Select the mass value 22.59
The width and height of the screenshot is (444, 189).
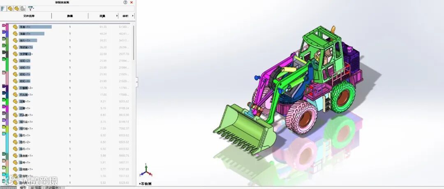click(103, 54)
